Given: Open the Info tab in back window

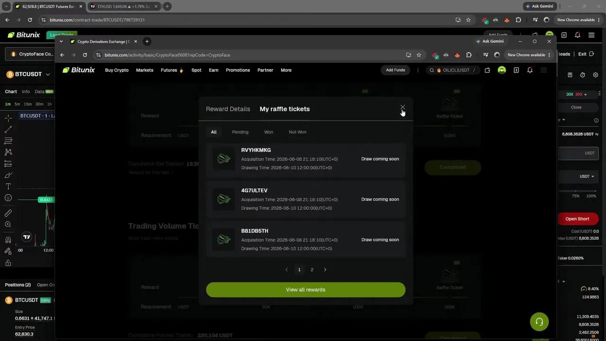Looking at the screenshot, I should [x=26, y=91].
